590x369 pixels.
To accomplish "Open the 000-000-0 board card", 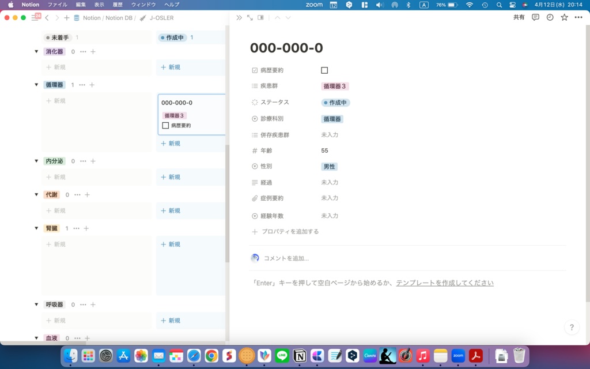I will pyautogui.click(x=191, y=115).
